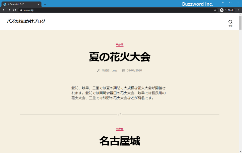Image resolution: width=242 pixels, height=153 pixels.
Task: Bookmark this page with the star icon
Action: 215,10
